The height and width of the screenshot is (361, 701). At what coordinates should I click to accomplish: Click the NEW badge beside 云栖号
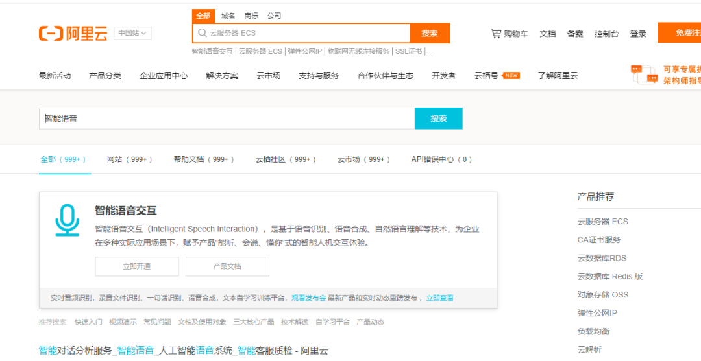pos(511,75)
